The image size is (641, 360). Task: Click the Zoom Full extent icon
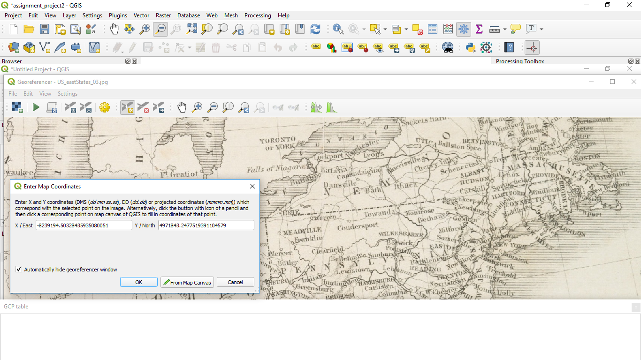point(191,29)
